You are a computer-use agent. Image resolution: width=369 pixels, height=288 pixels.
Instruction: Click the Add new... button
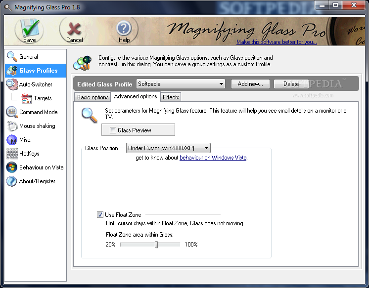[250, 84]
